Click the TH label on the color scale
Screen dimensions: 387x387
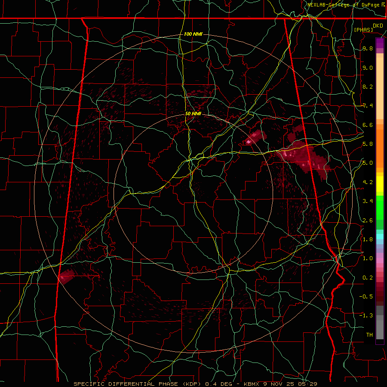369,335
